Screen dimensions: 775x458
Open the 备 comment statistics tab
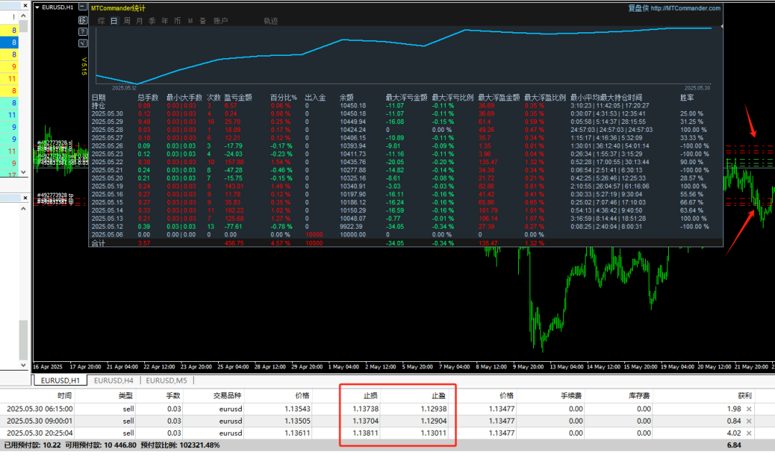202,21
